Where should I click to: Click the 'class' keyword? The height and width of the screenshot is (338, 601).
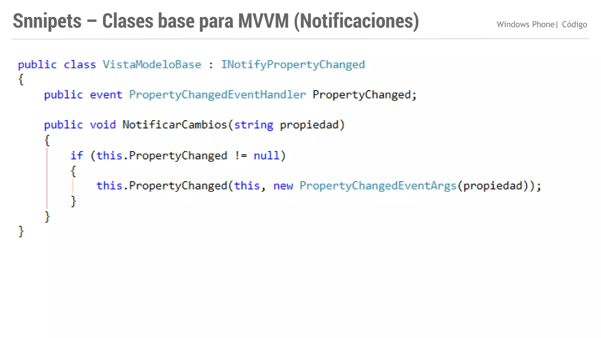click(x=80, y=65)
